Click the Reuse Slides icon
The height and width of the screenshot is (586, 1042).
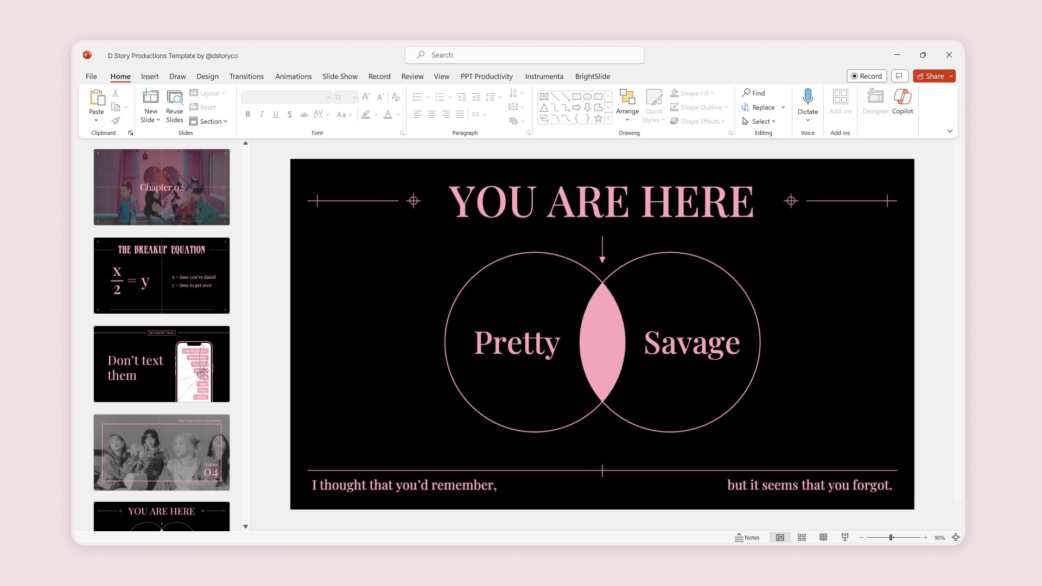[174, 98]
